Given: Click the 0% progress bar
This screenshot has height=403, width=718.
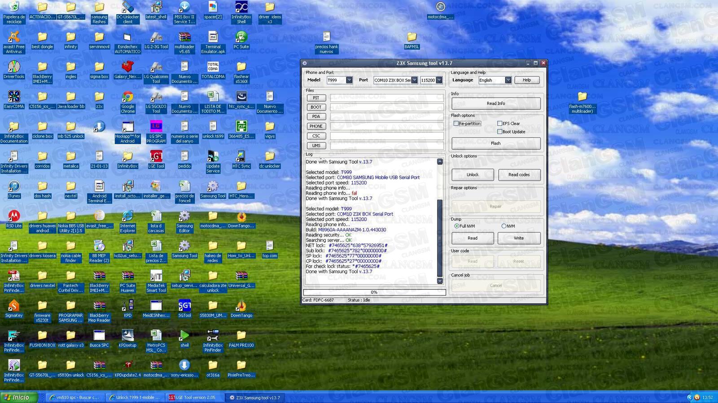Looking at the screenshot, I should click(x=374, y=292).
